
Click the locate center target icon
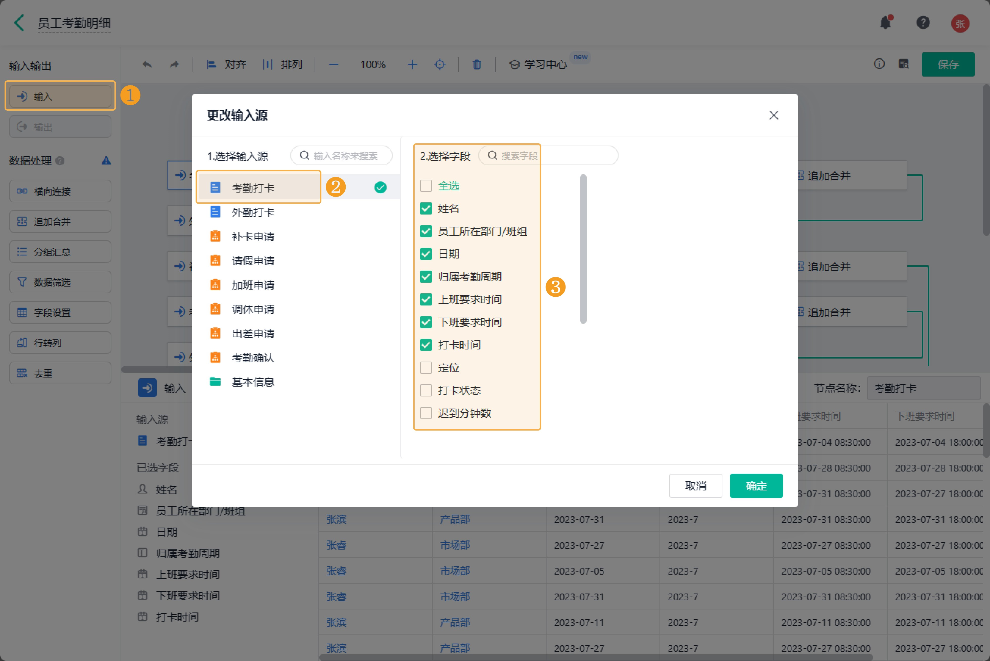(440, 64)
